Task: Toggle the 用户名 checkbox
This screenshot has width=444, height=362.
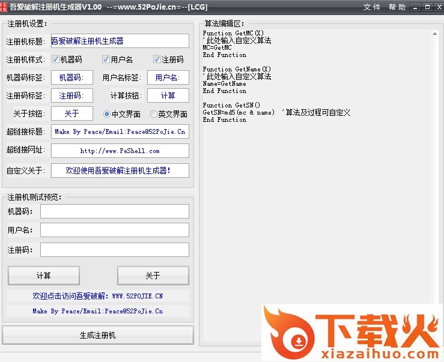Action: click(106, 59)
